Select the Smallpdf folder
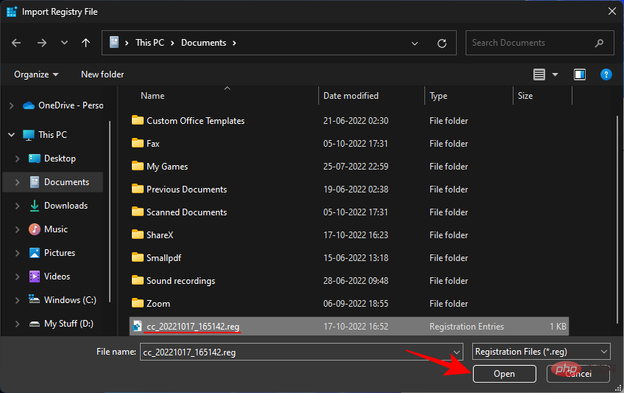Screen dimensions: 624x393 [164, 258]
